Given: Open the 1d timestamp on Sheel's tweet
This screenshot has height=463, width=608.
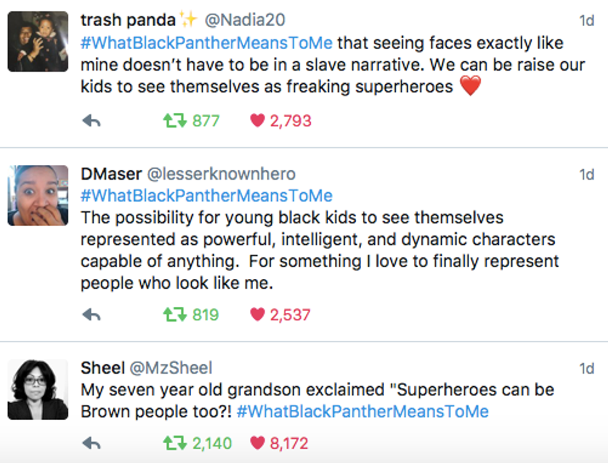Looking at the screenshot, I should [x=586, y=369].
